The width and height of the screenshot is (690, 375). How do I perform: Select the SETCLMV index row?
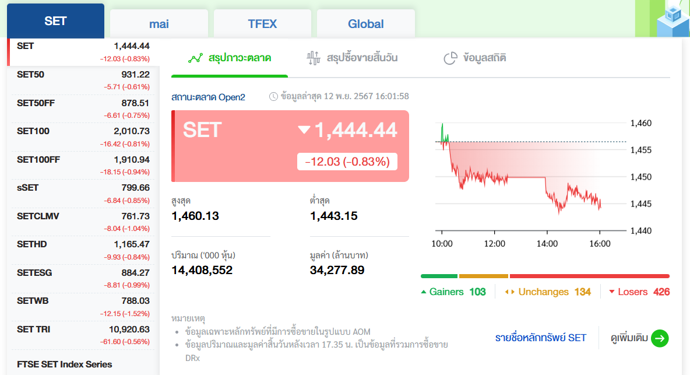83,222
